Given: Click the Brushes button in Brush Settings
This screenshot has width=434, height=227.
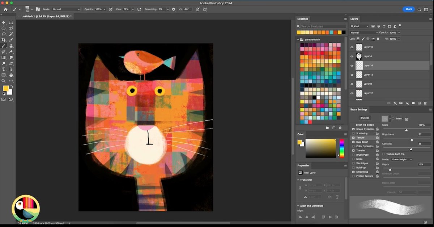Looking at the screenshot, I should point(365,117).
